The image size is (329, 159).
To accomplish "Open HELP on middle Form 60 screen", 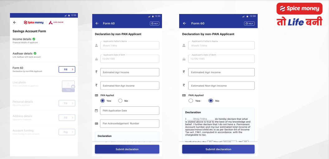I will coord(155,24).
